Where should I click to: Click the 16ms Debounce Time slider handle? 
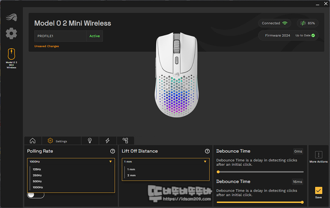(302, 203)
